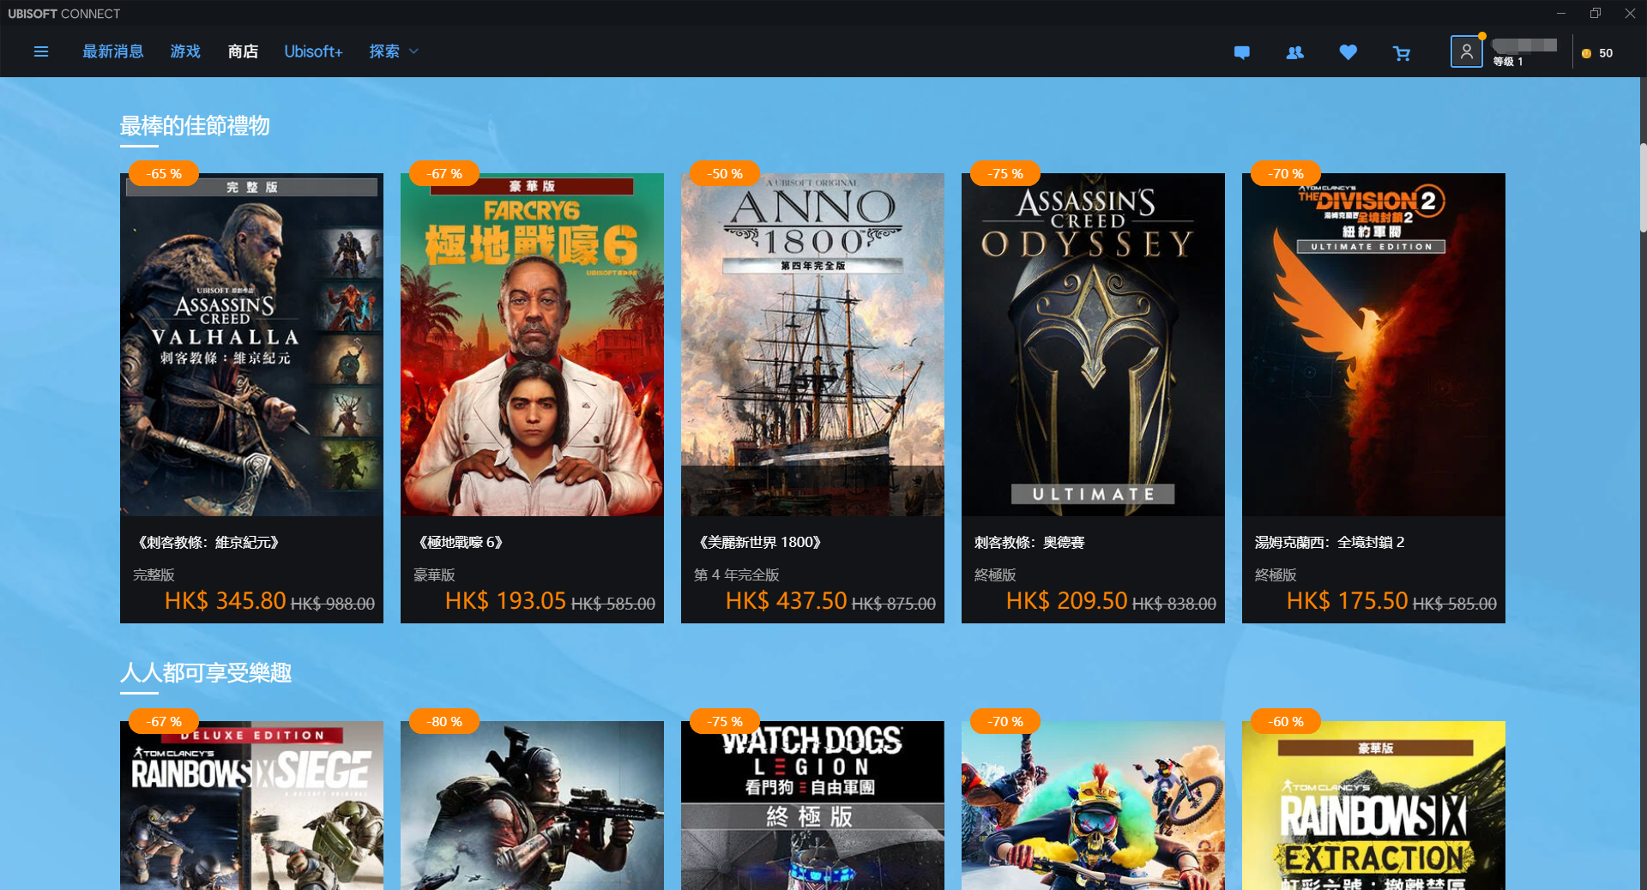Click the Ubisoft coin balance icon
The image size is (1647, 890).
coord(1587,53)
